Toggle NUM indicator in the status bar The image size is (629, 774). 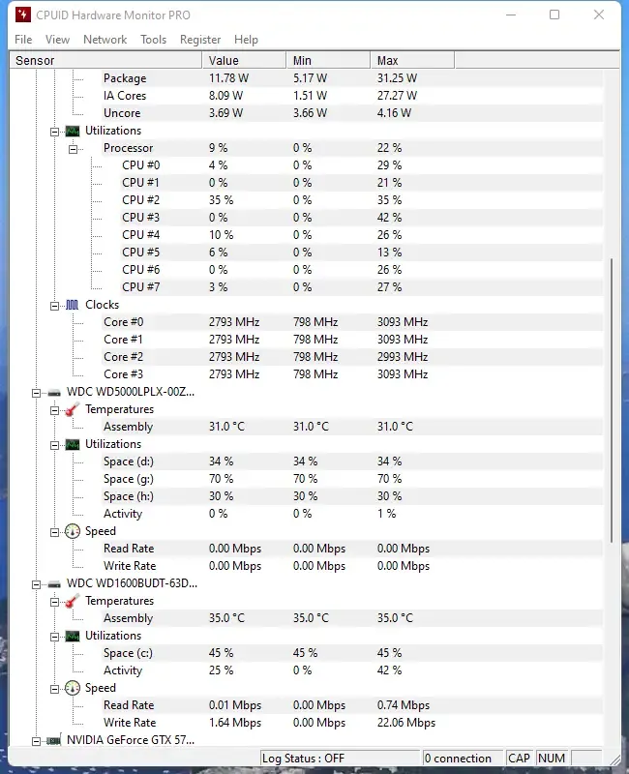tap(552, 758)
